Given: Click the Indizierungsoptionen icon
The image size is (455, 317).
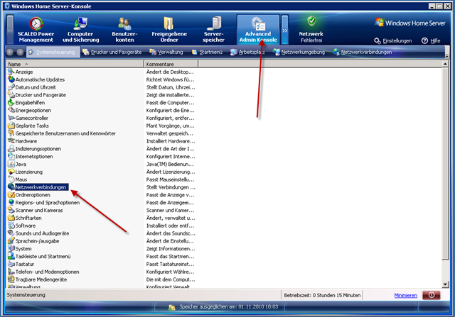Looking at the screenshot, I should point(11,148).
